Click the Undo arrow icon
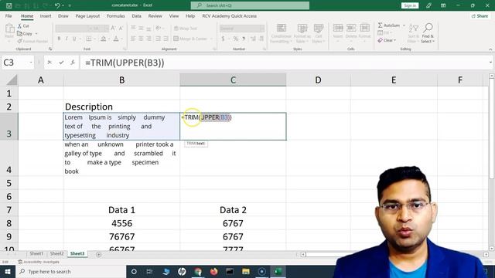The image size is (495, 278). point(57,5)
